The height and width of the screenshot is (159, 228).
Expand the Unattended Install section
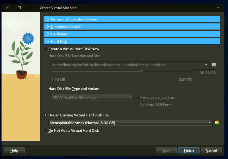[x=132, y=27]
